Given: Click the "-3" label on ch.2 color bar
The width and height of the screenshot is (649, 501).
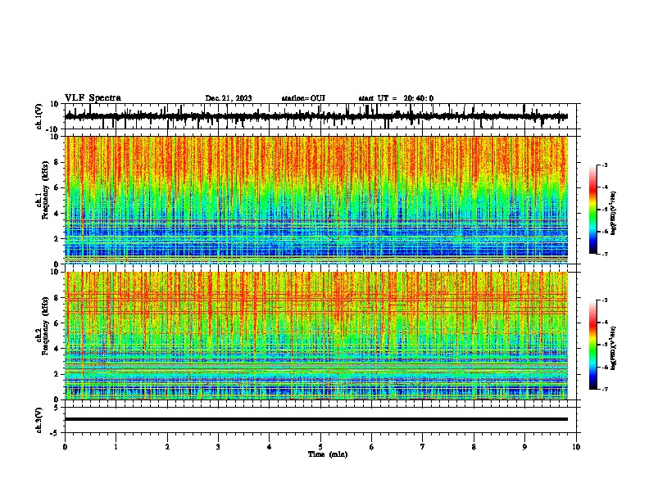Looking at the screenshot, I should [x=605, y=300].
